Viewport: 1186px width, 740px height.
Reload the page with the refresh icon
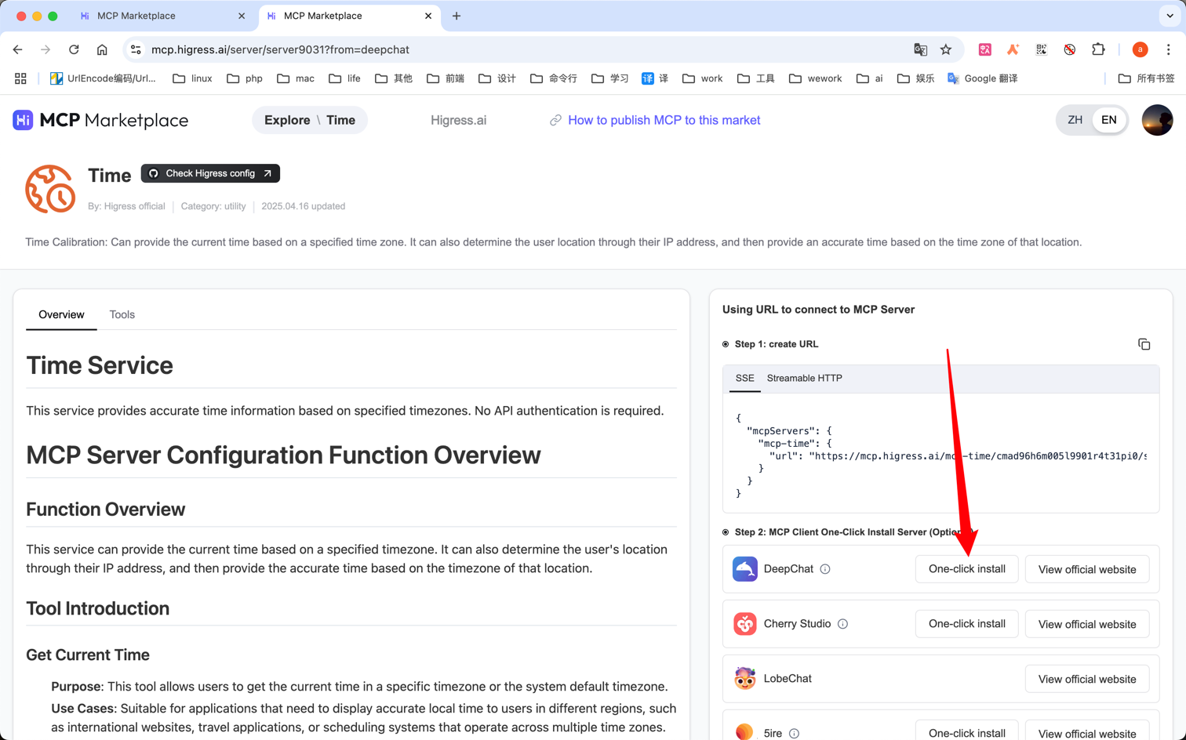coord(74,49)
